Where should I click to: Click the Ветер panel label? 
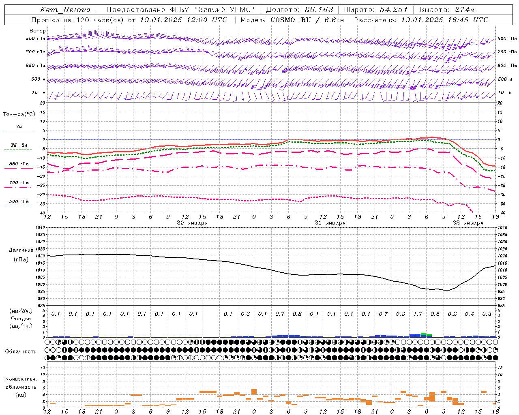[38, 31]
